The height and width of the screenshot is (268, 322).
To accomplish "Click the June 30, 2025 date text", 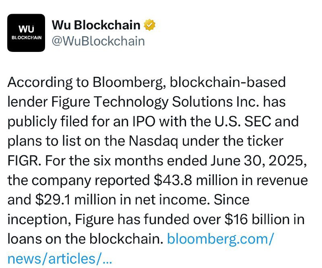I will tap(258, 161).
